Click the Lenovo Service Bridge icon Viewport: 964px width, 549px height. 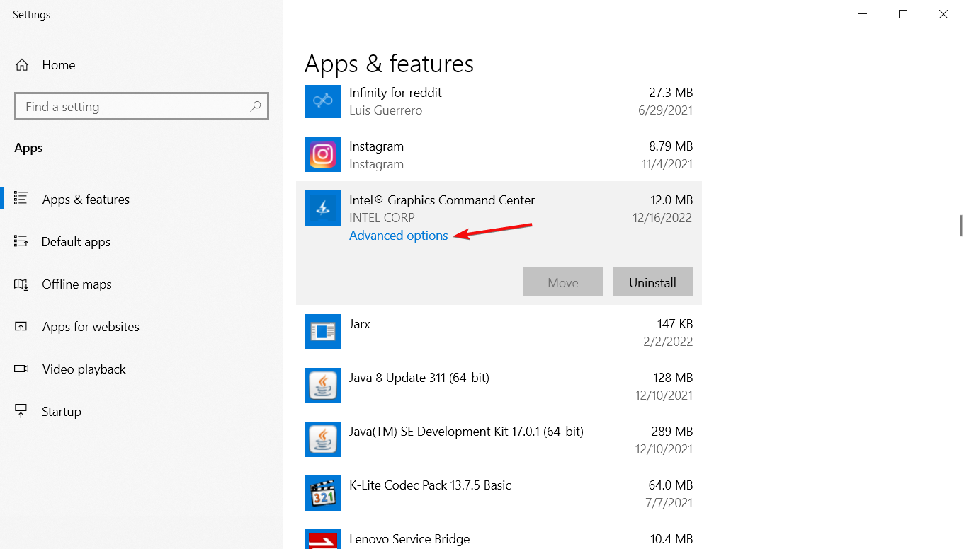323,539
